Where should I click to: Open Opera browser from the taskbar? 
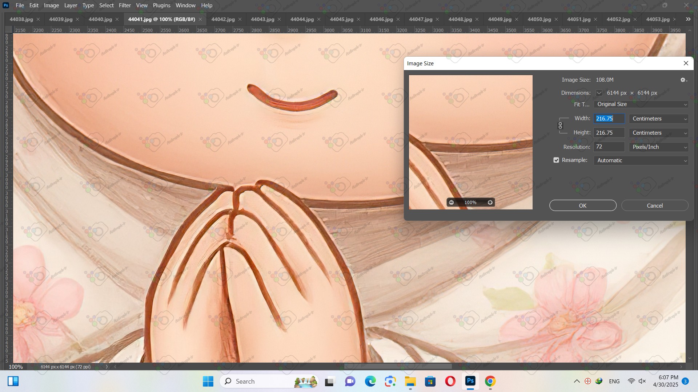coord(450,381)
